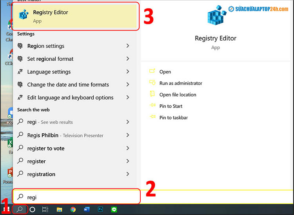Image resolution: width=294 pixels, height=215 pixels.
Task: Click the Region settings globe icon
Action: [20, 46]
